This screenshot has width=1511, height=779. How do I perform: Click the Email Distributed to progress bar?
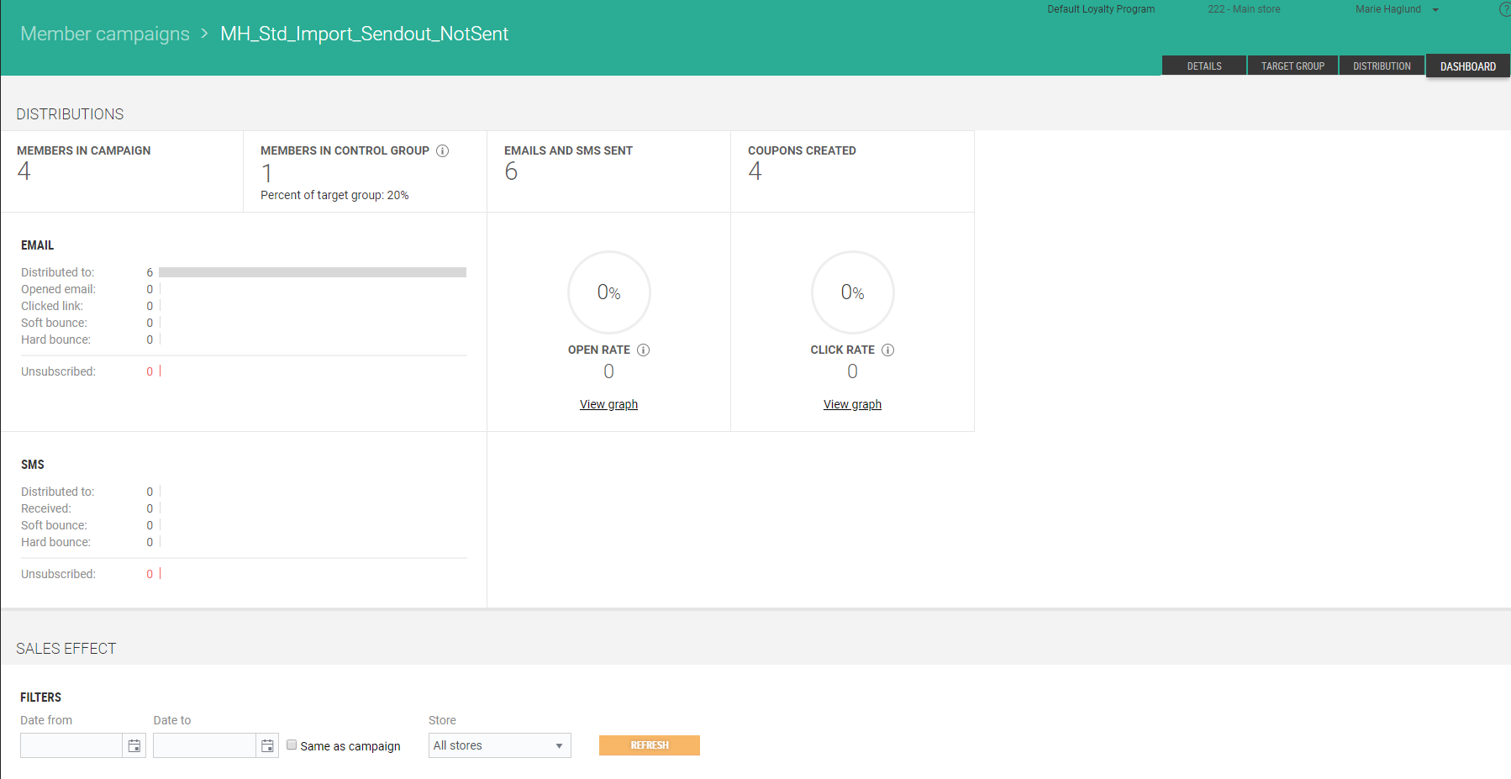(312, 272)
